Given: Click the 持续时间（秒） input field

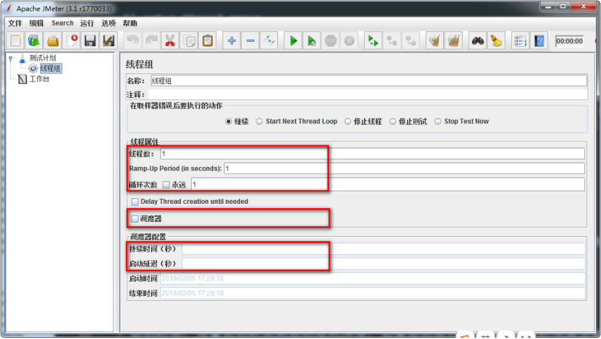Looking at the screenshot, I should point(383,249).
